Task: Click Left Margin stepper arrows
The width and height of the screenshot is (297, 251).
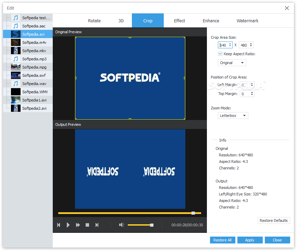Action: point(252,85)
